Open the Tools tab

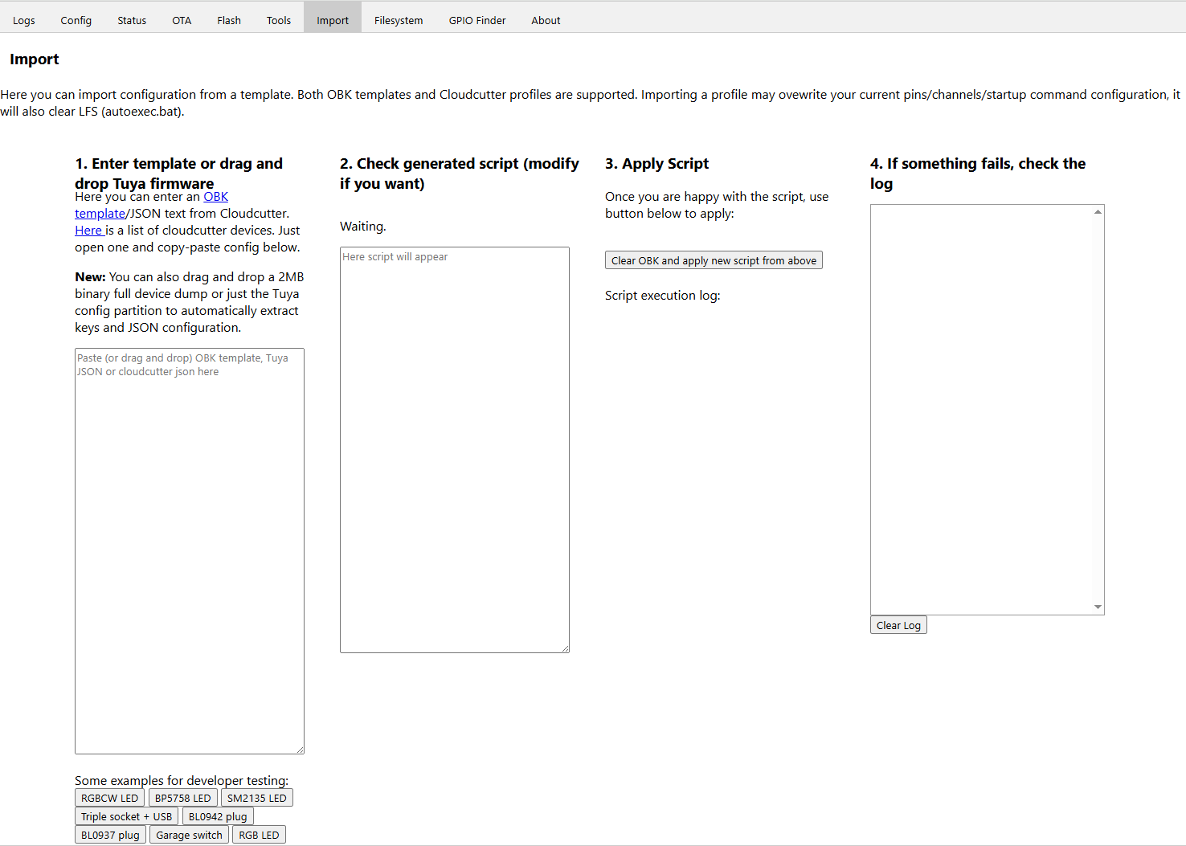click(279, 20)
